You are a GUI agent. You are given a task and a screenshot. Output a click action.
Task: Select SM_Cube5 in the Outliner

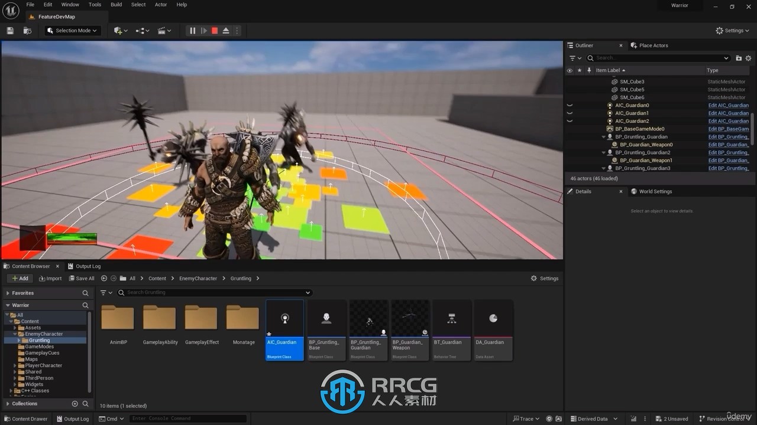[x=632, y=90]
